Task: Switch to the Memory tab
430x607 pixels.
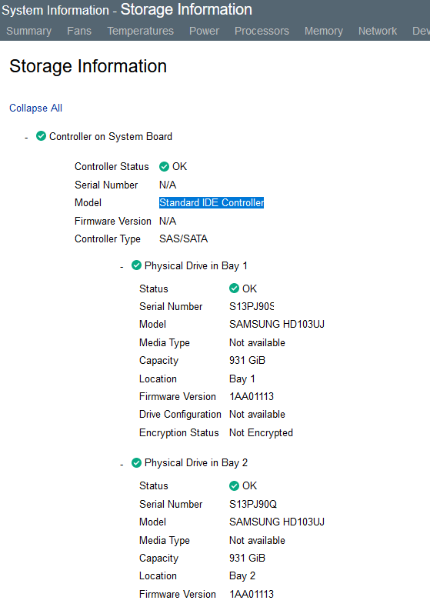Action: pyautogui.click(x=324, y=31)
